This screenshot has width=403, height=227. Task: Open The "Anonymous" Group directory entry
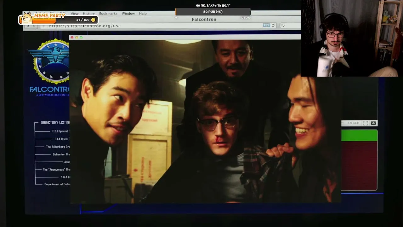[x=56, y=170]
